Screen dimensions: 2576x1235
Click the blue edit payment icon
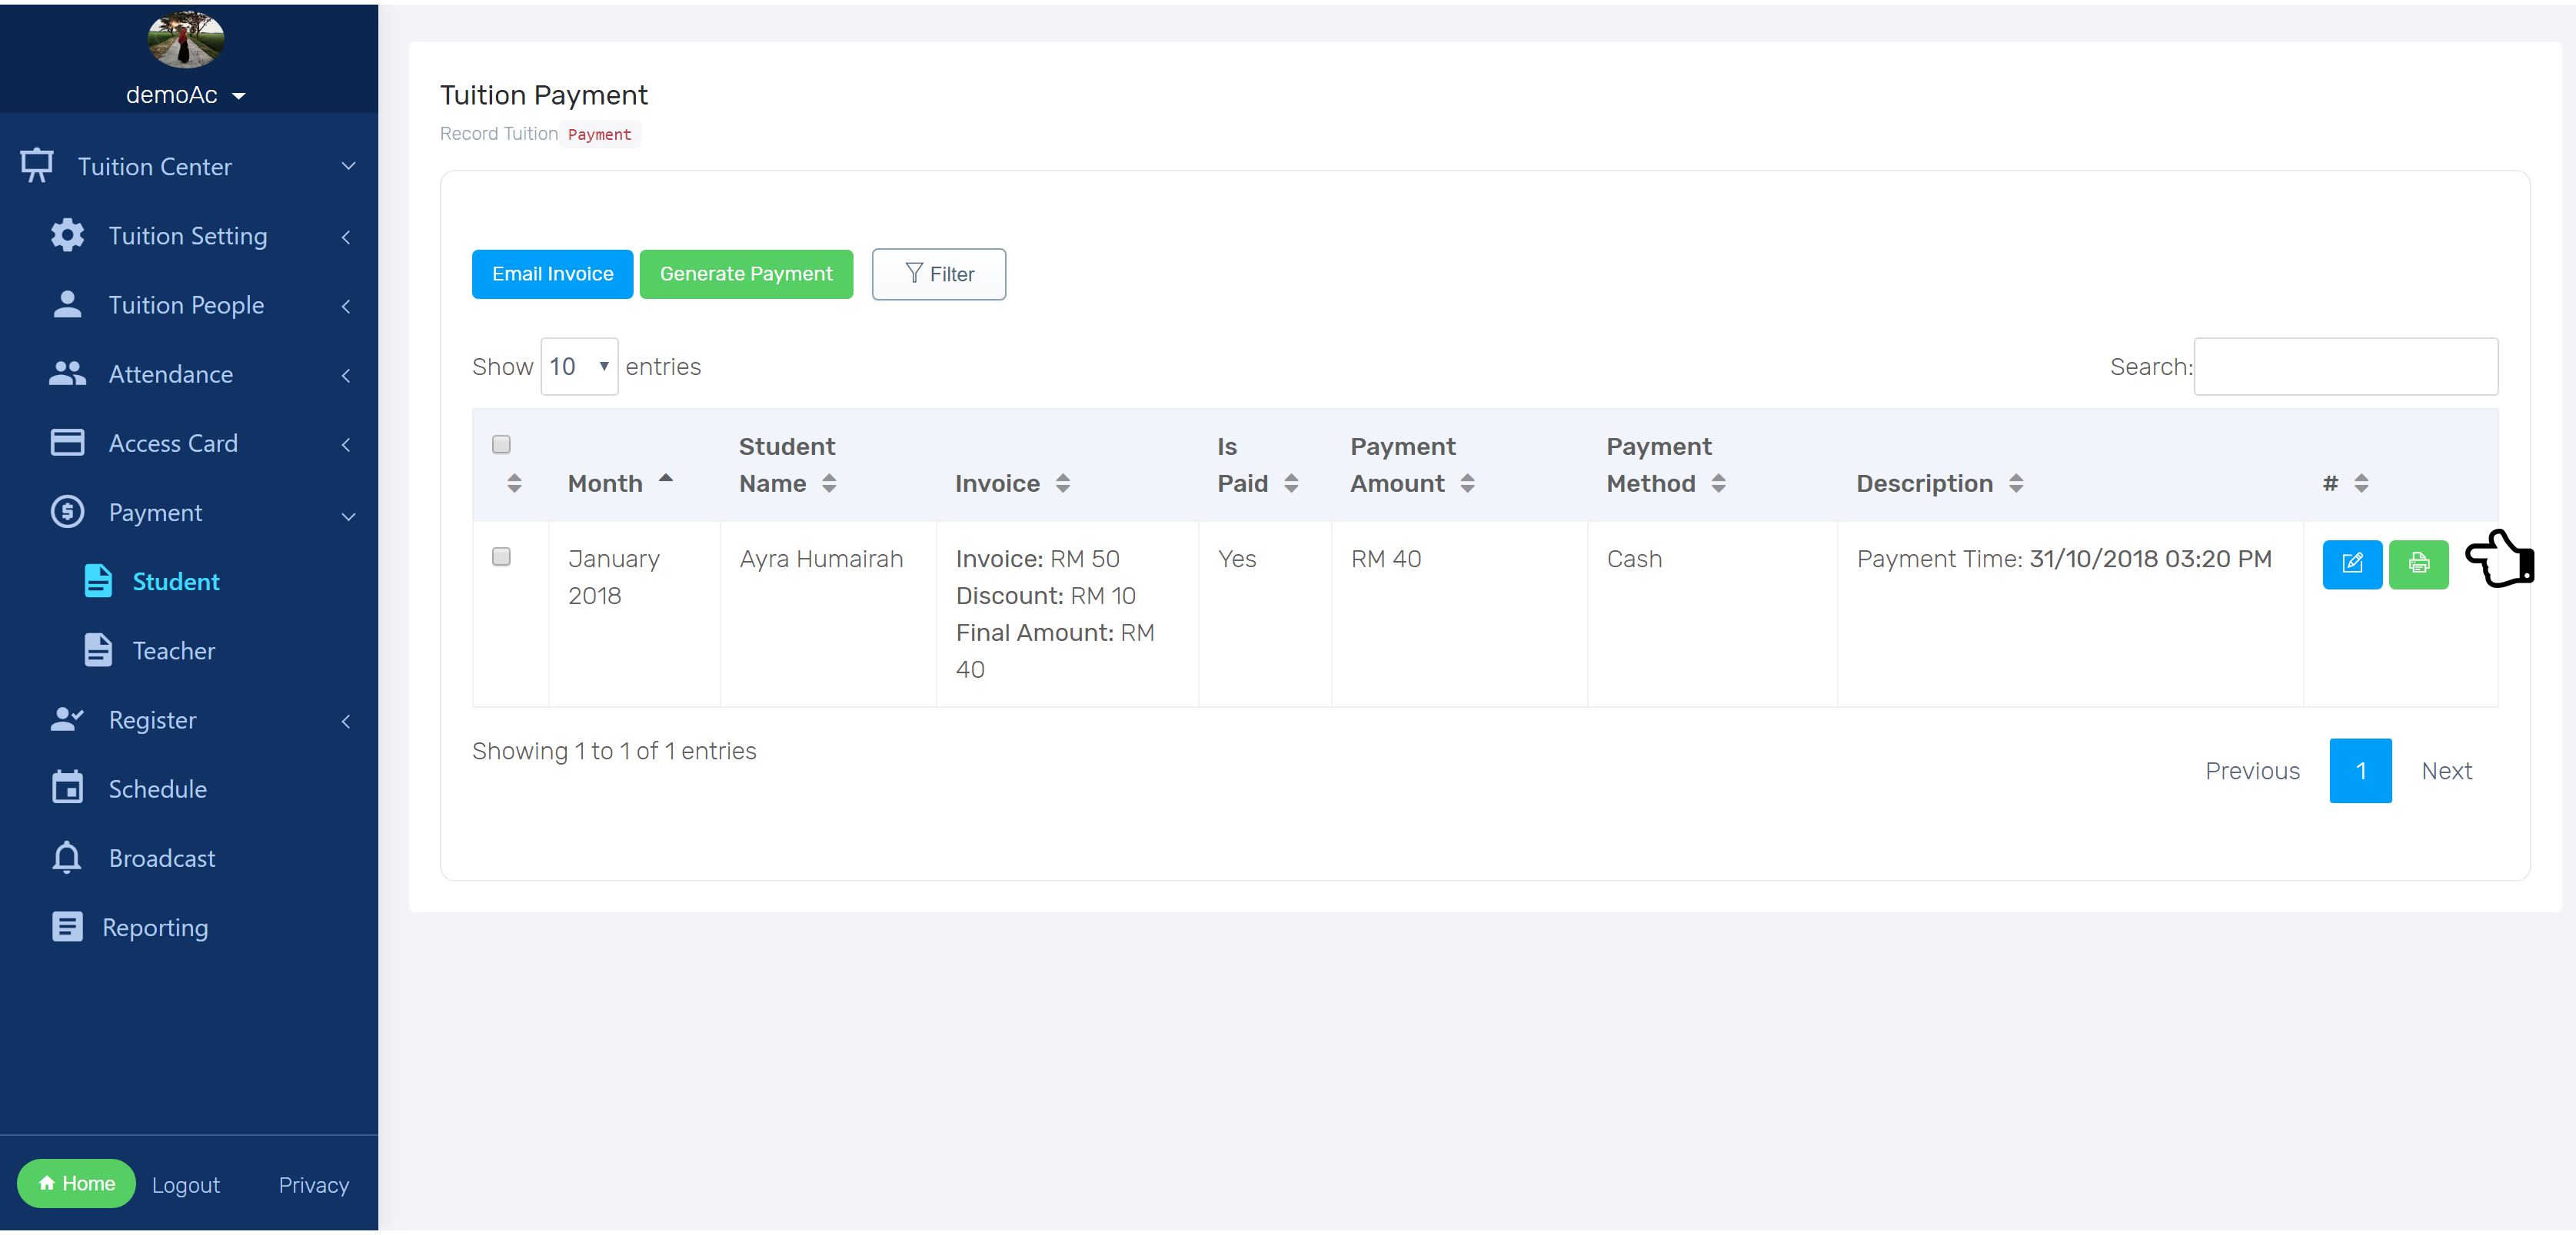[x=2352, y=563]
